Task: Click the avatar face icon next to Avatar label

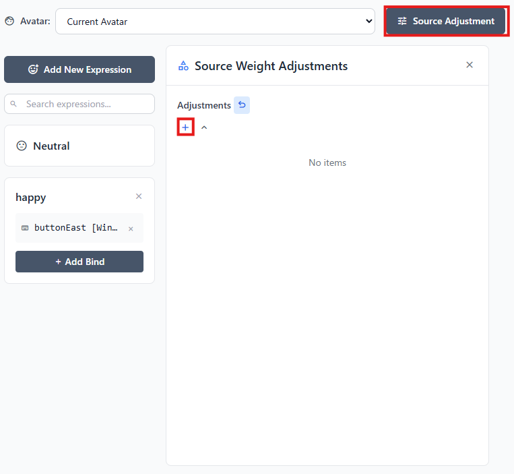Action: tap(9, 21)
